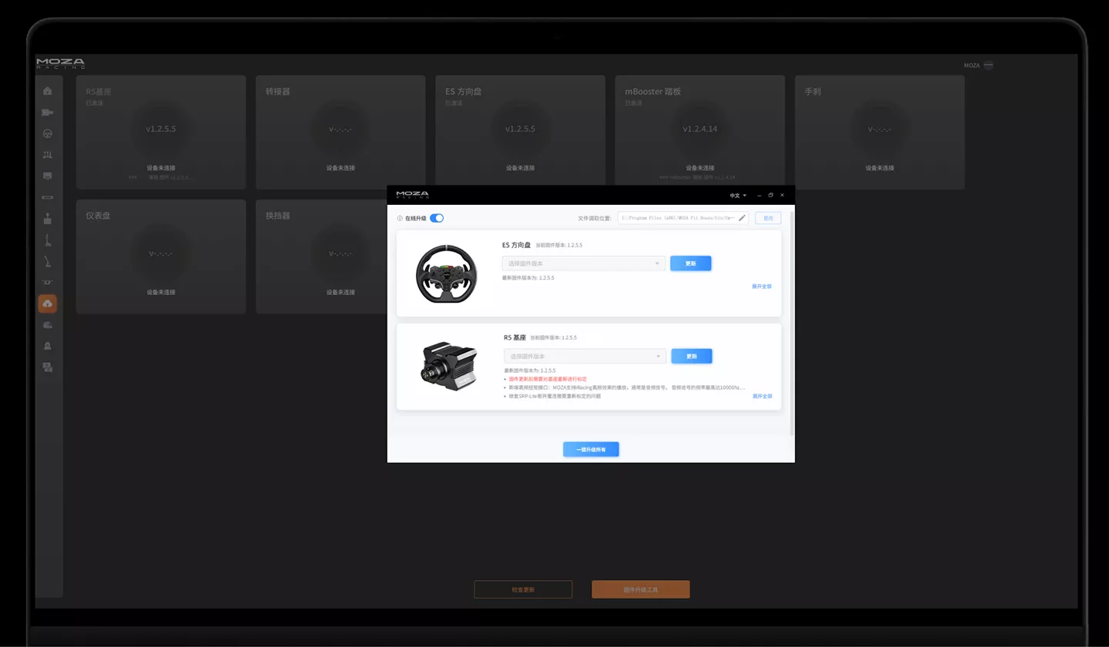This screenshot has height=647, width=1109.
Task: Click the orange cloud upload sidebar icon
Action: (48, 303)
